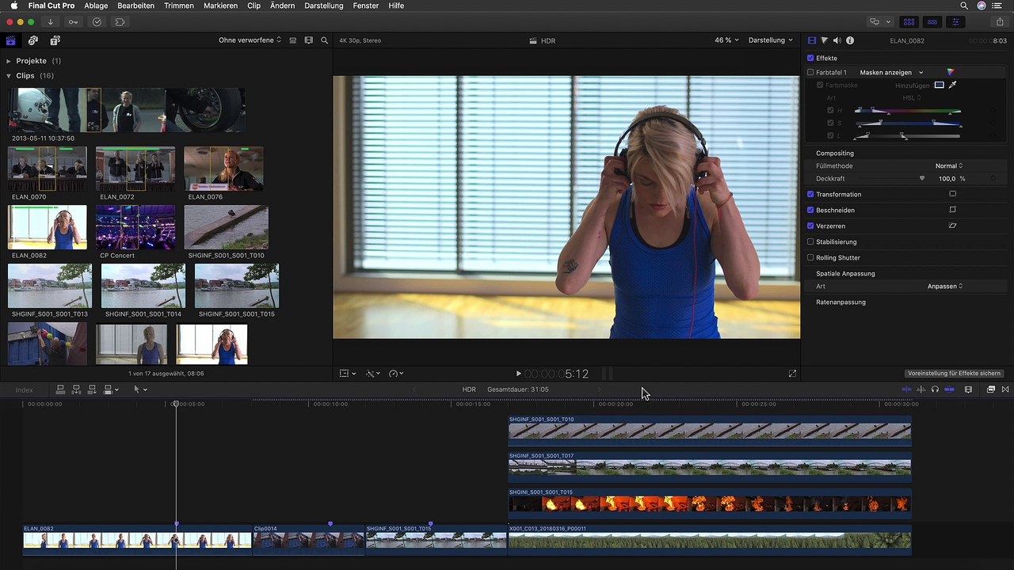Open the Darstellung viewer dropdown
Viewport: 1014px width, 570px height.
coord(770,40)
